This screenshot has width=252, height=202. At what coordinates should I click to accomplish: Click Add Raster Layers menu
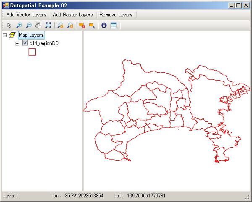[73, 15]
